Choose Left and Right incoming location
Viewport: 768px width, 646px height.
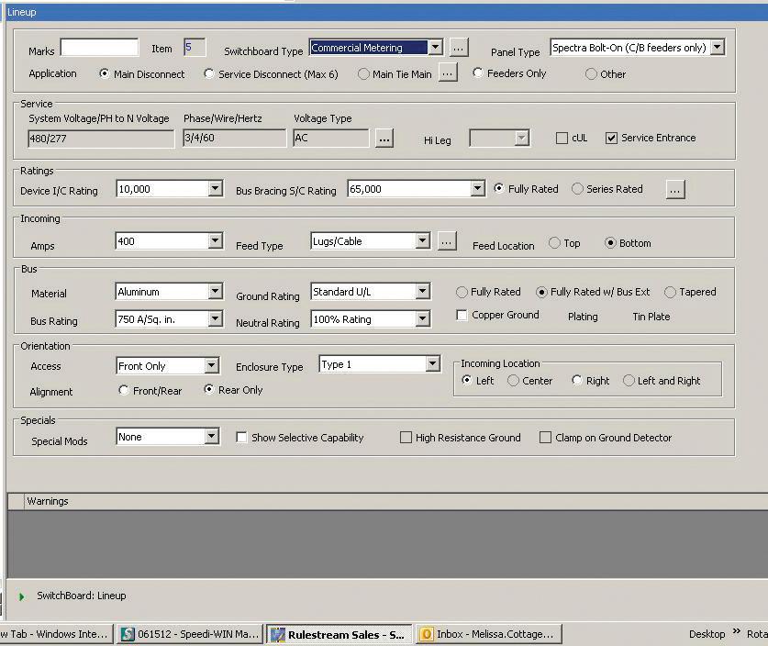(x=629, y=381)
